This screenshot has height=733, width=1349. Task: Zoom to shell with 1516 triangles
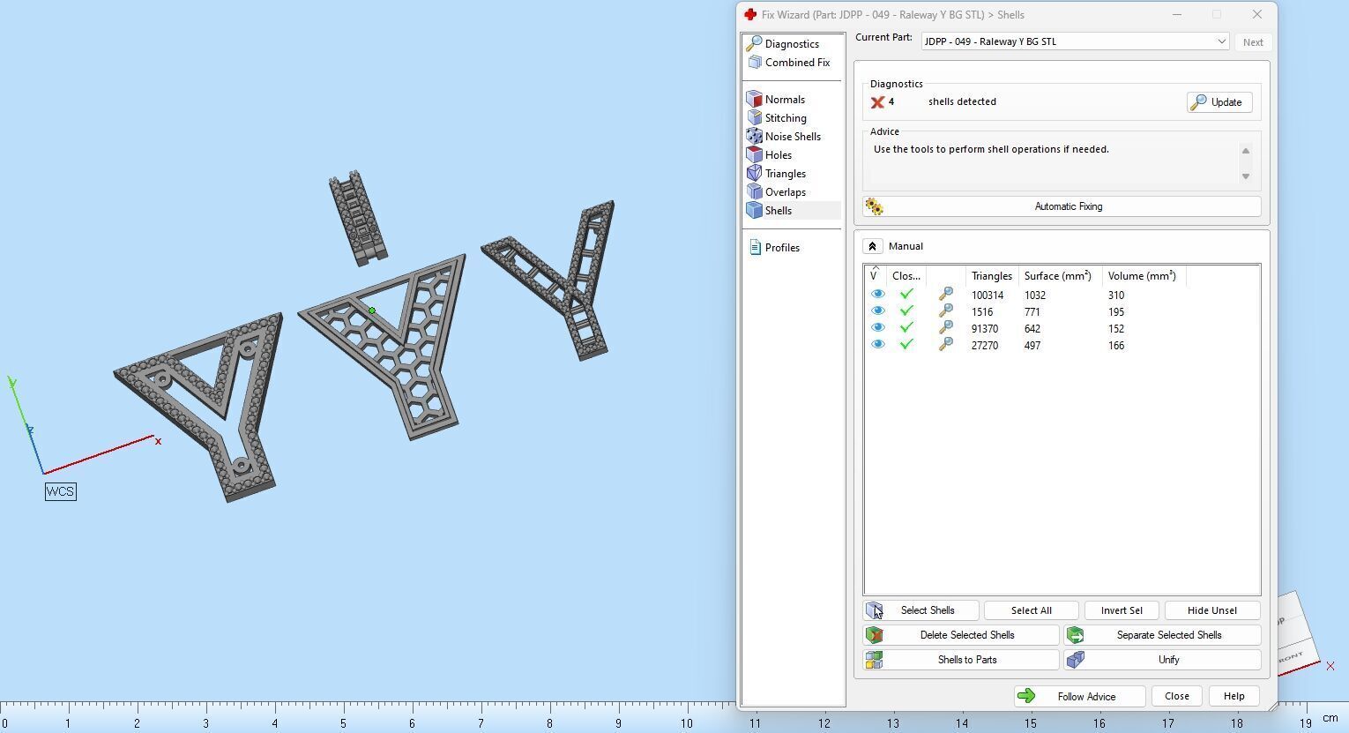point(945,311)
